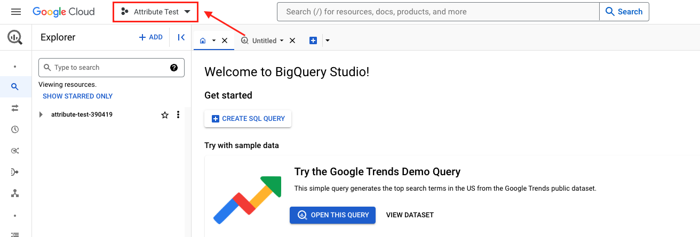Switch to the Untitled query tab
This screenshot has height=237, width=700.
pos(264,40)
